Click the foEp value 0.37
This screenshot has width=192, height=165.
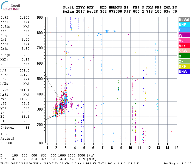coord(26,35)
